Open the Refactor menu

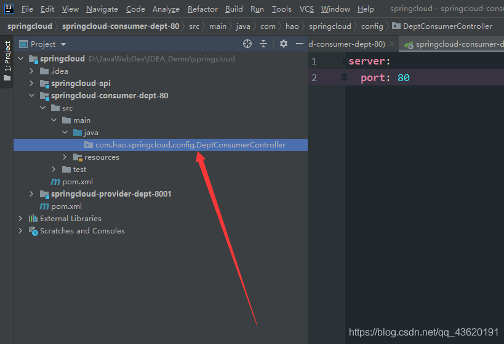[202, 9]
